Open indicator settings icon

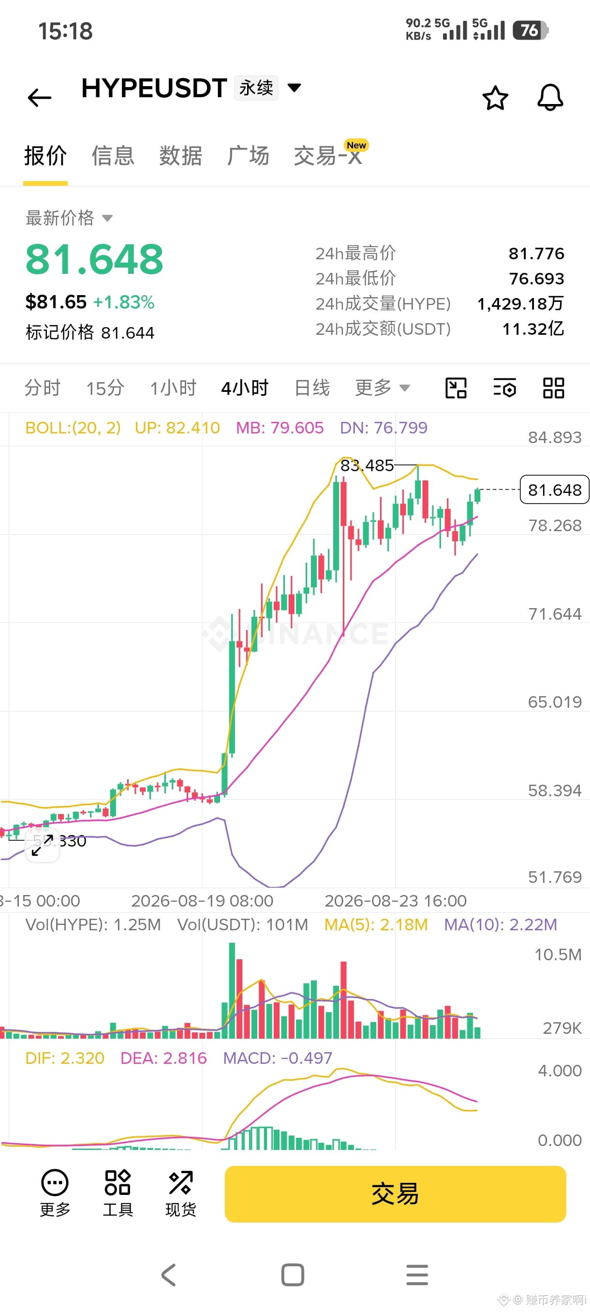504,388
